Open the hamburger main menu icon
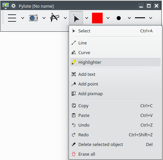 [x=12, y=18]
